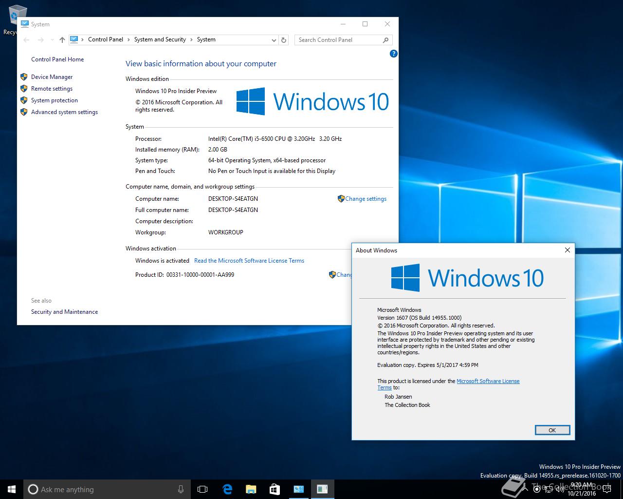Click Version 1607 OS Build text
623x499 pixels.
click(x=420, y=318)
